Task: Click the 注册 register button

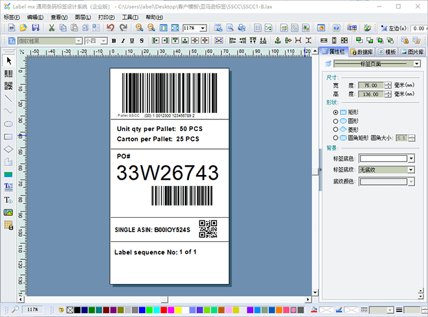Action: coord(352,28)
